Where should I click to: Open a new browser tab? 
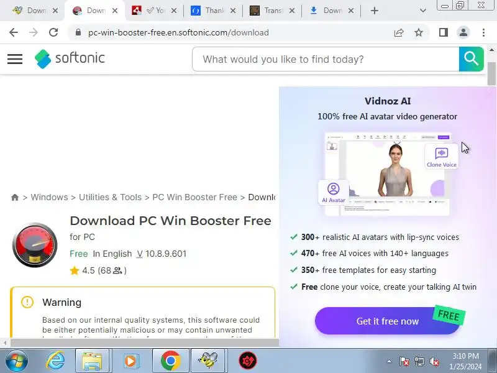point(375,11)
